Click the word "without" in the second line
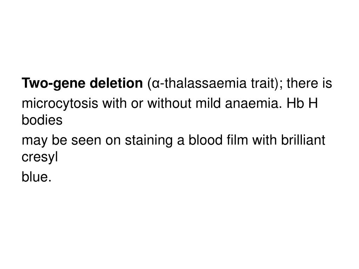The image size is (359, 269). (169, 103)
